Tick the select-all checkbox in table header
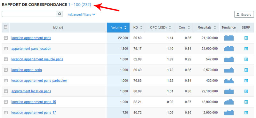The width and height of the screenshot is (256, 118). pyautogui.click(x=6, y=27)
